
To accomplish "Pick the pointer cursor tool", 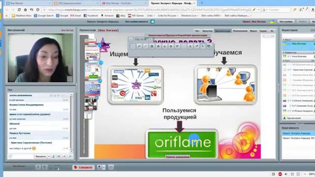I will coord(203,46).
